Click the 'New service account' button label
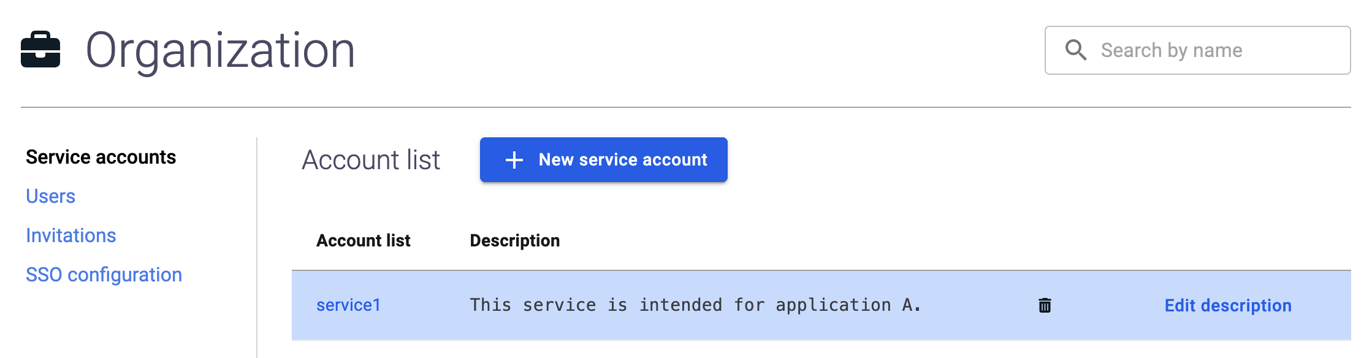 tap(623, 159)
